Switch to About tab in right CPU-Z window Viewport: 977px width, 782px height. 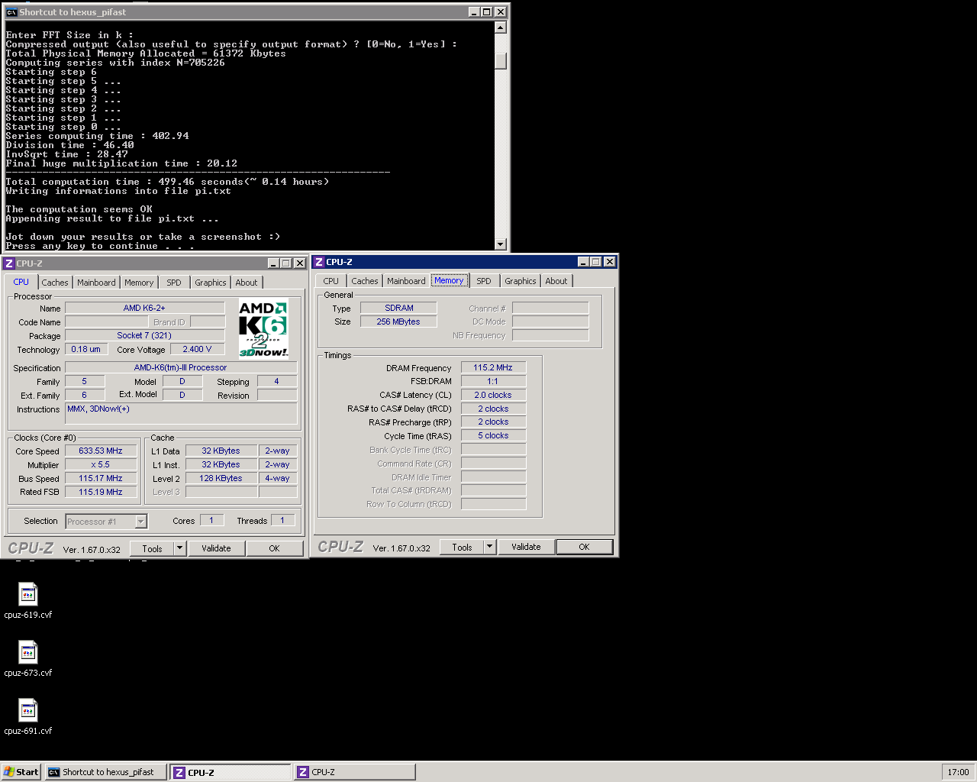pos(556,281)
